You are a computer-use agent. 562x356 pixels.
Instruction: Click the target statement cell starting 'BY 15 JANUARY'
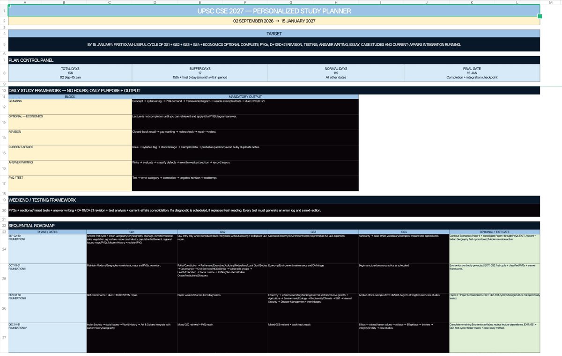coord(274,44)
